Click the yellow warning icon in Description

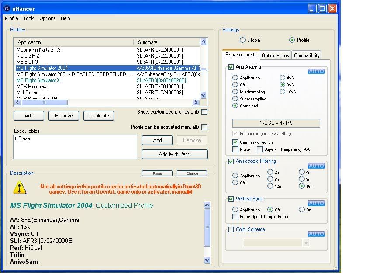click(20, 188)
